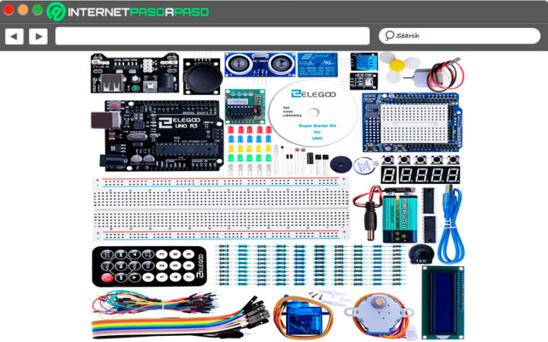Click the blue LCD display module
548x342 pixels.
click(443, 302)
